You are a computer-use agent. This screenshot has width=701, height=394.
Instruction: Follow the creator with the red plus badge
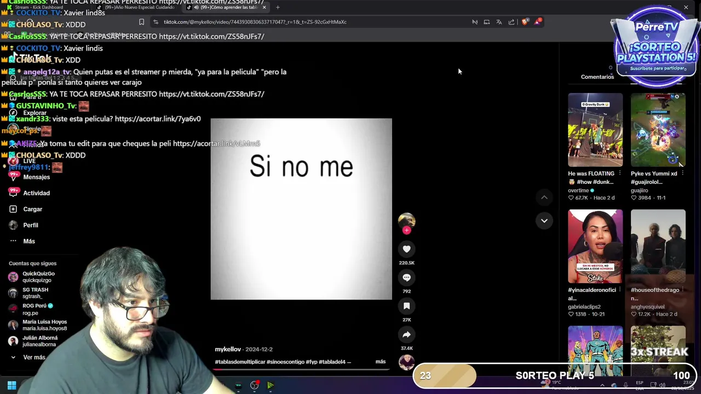point(406,230)
